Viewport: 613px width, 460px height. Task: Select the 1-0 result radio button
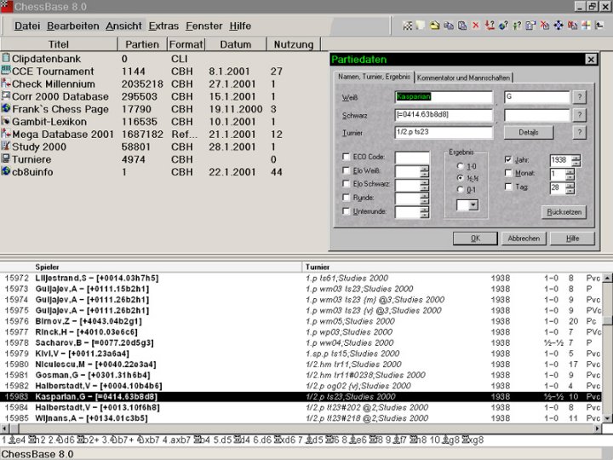pyautogui.click(x=461, y=166)
